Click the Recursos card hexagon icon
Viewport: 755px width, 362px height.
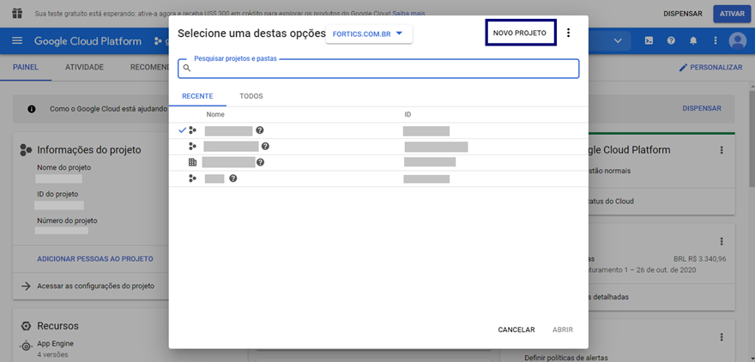point(26,326)
